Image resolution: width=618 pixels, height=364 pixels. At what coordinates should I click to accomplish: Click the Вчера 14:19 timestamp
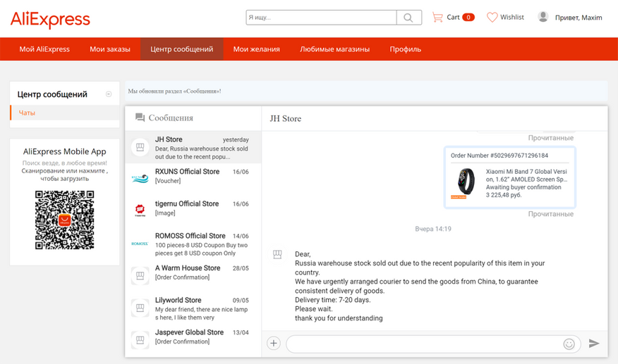pos(433,229)
